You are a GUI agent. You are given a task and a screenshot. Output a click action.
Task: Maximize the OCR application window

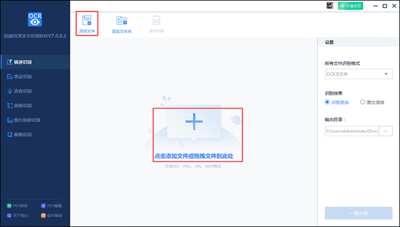[385, 6]
